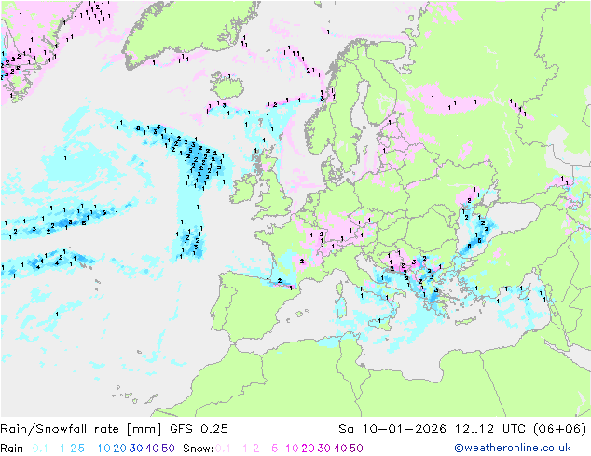Click the snow legend value 10

tap(292, 449)
